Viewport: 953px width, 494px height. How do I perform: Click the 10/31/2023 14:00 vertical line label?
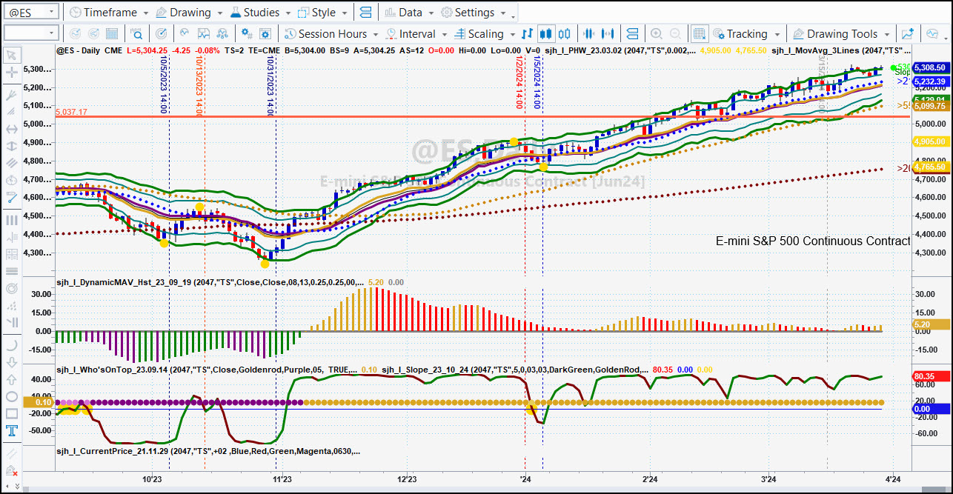269,86
